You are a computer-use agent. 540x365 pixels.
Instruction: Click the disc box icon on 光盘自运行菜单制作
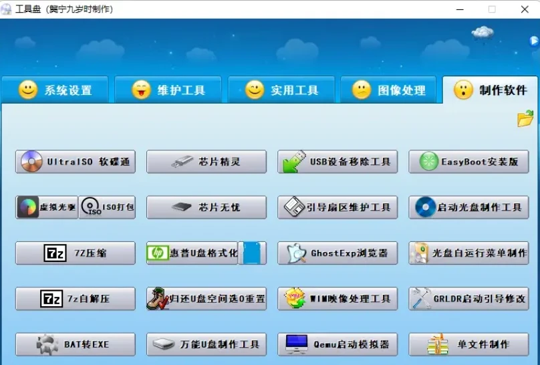[419, 253]
